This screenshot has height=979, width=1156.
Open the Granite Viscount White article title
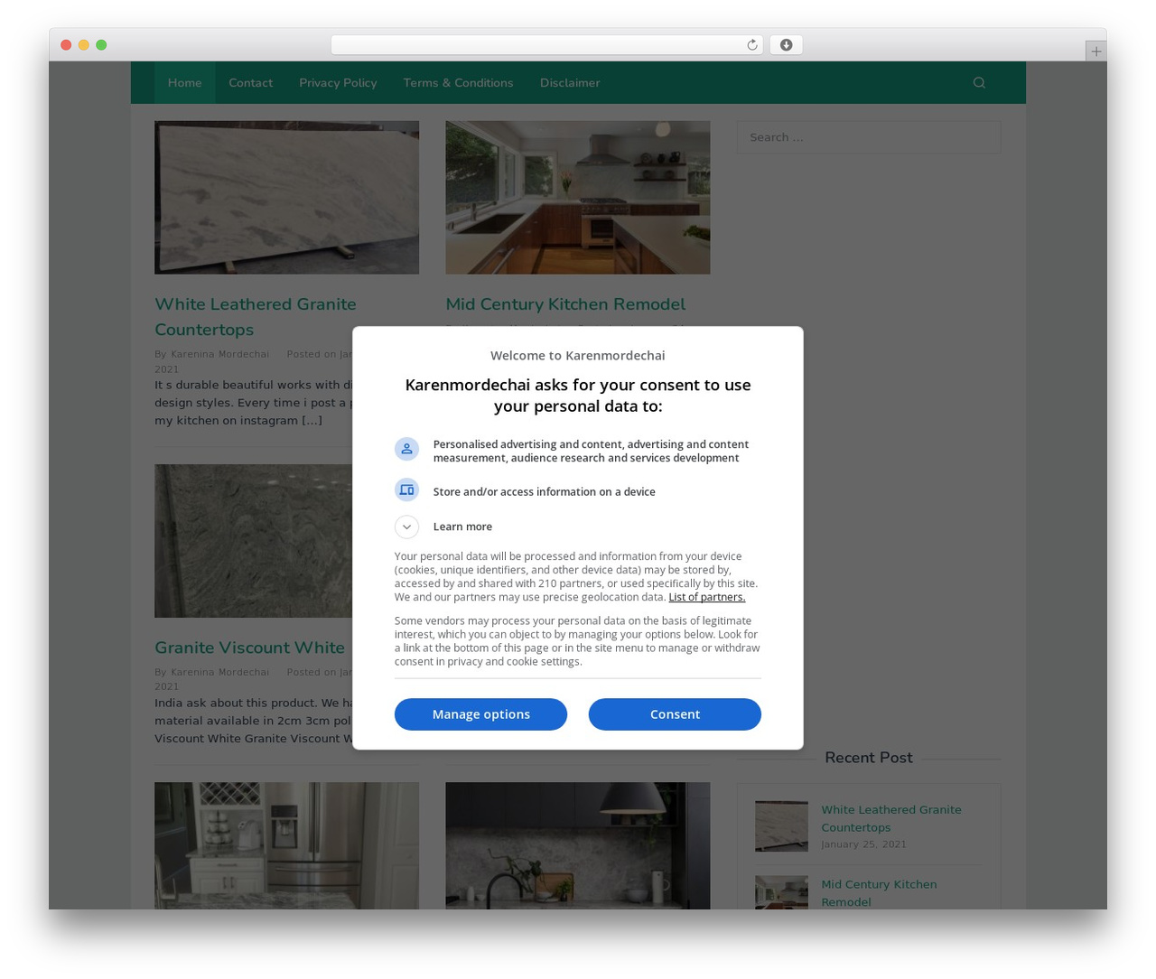point(249,648)
